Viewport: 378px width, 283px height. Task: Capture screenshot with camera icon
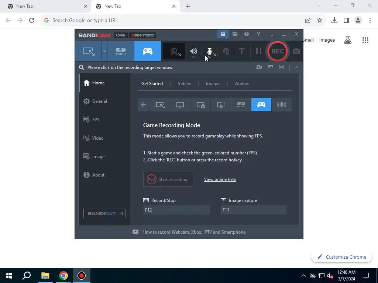pyautogui.click(x=296, y=51)
